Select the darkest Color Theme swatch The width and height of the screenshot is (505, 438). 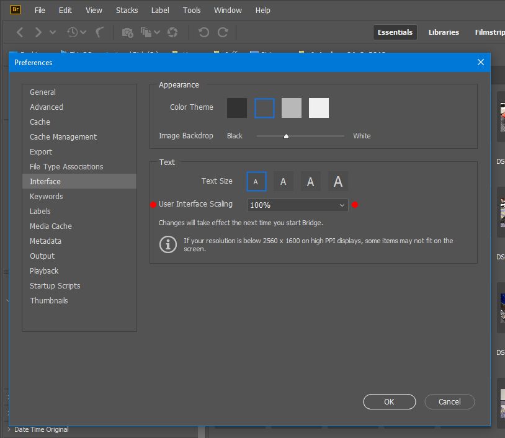pyautogui.click(x=237, y=107)
